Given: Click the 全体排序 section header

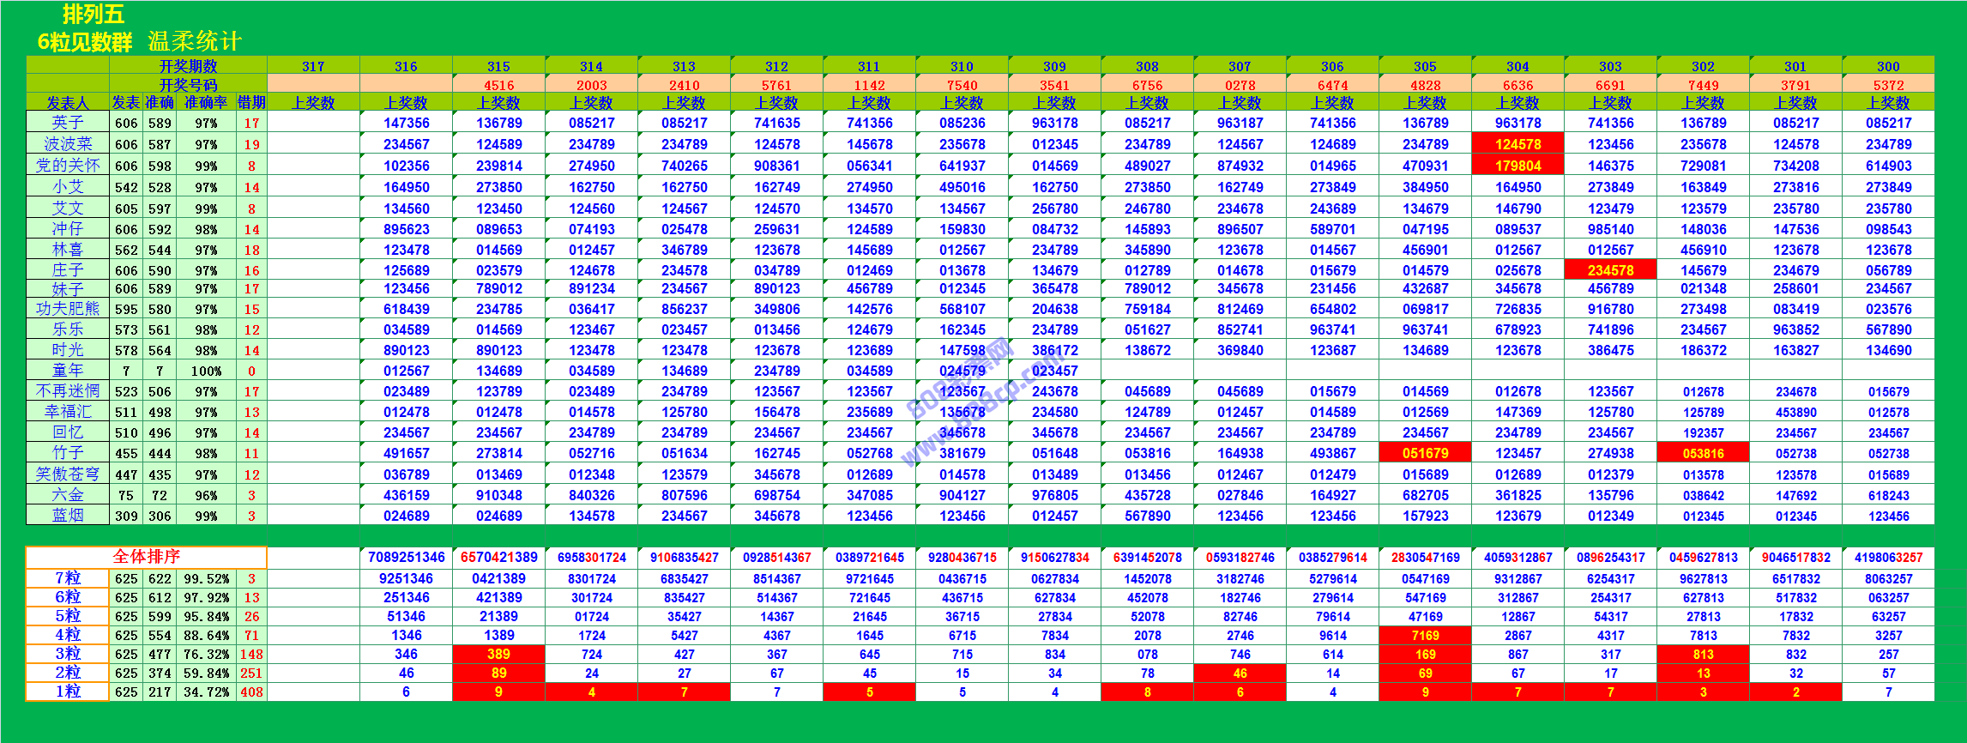Looking at the screenshot, I should 146,557.
